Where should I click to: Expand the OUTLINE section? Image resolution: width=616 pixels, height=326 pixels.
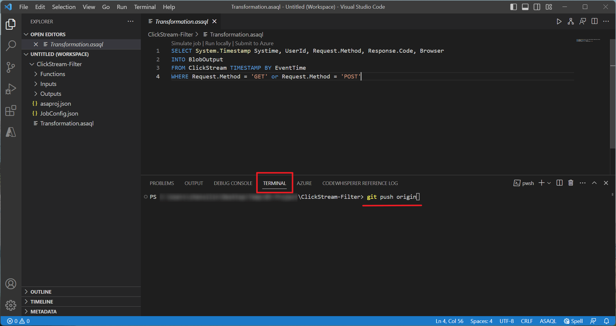point(41,292)
